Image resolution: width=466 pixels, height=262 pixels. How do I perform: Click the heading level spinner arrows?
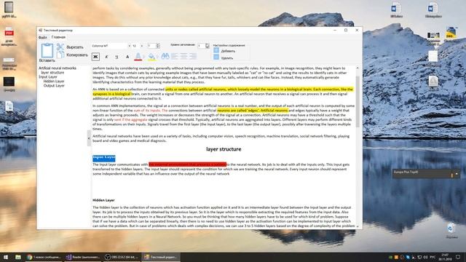coord(207,46)
